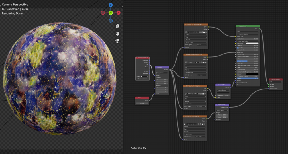Screen dimensions: 288x154
Task: Adjust Specular slider in Principled BSDF
Action: click(248, 48)
